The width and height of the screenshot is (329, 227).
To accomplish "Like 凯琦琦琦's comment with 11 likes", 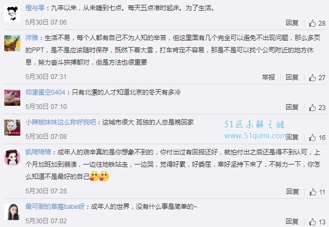I will (x=313, y=192).
